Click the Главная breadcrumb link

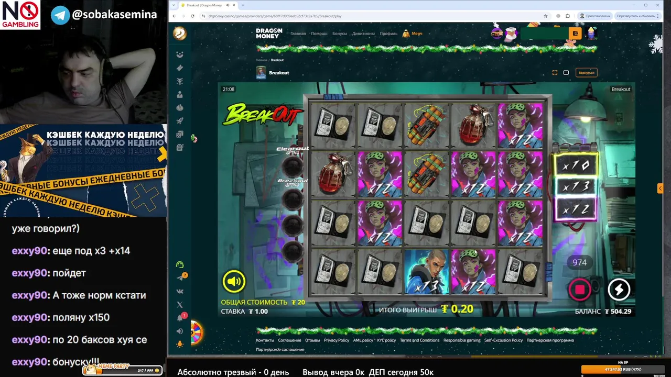coord(261,60)
